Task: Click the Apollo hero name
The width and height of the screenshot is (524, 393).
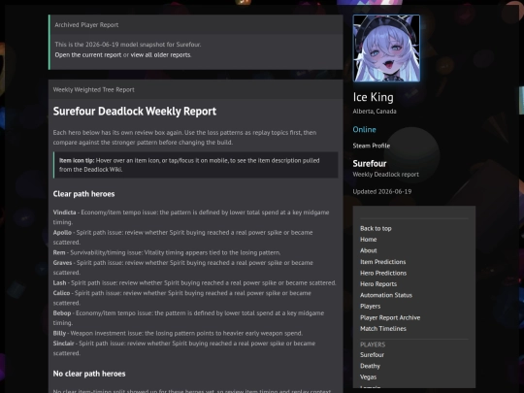Action: tap(62, 233)
